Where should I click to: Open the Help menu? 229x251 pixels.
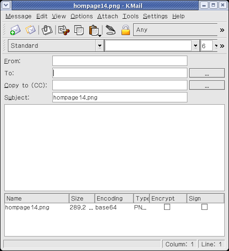(179, 16)
